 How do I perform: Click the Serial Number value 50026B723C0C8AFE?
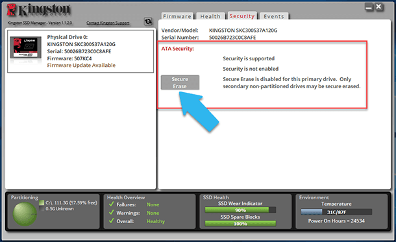click(232, 38)
